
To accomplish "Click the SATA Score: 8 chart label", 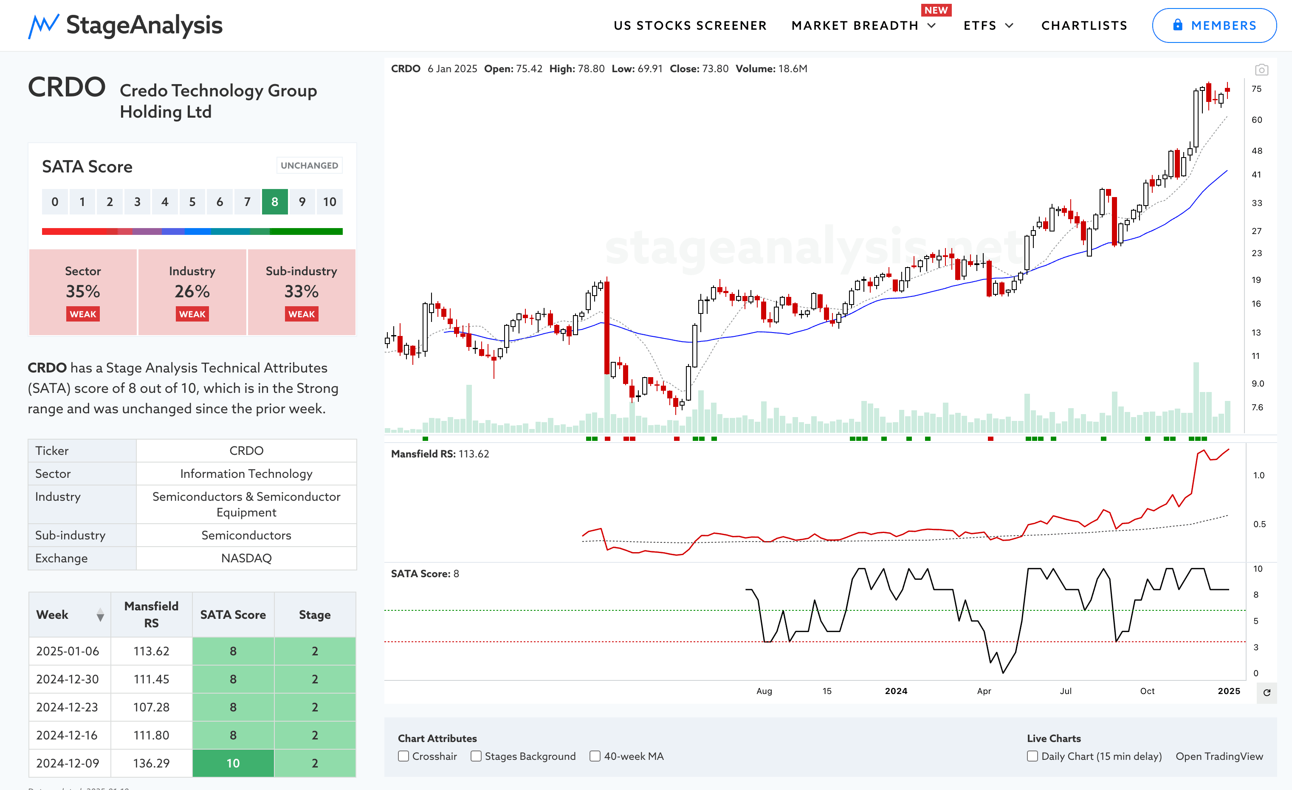I will point(425,573).
